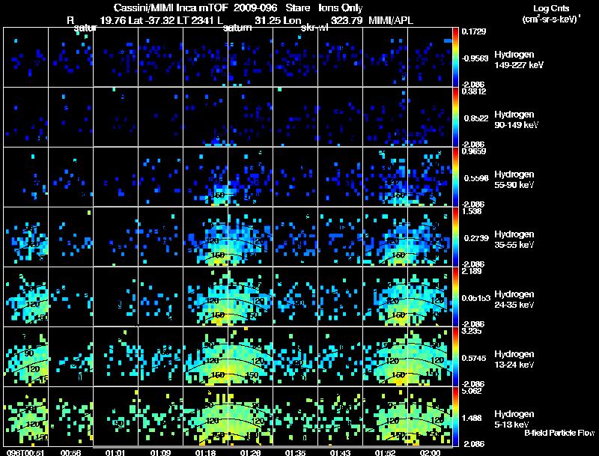Click the gray bar below the image grid
Screen dimensions: 599x456
pyautogui.click(x=273, y=446)
